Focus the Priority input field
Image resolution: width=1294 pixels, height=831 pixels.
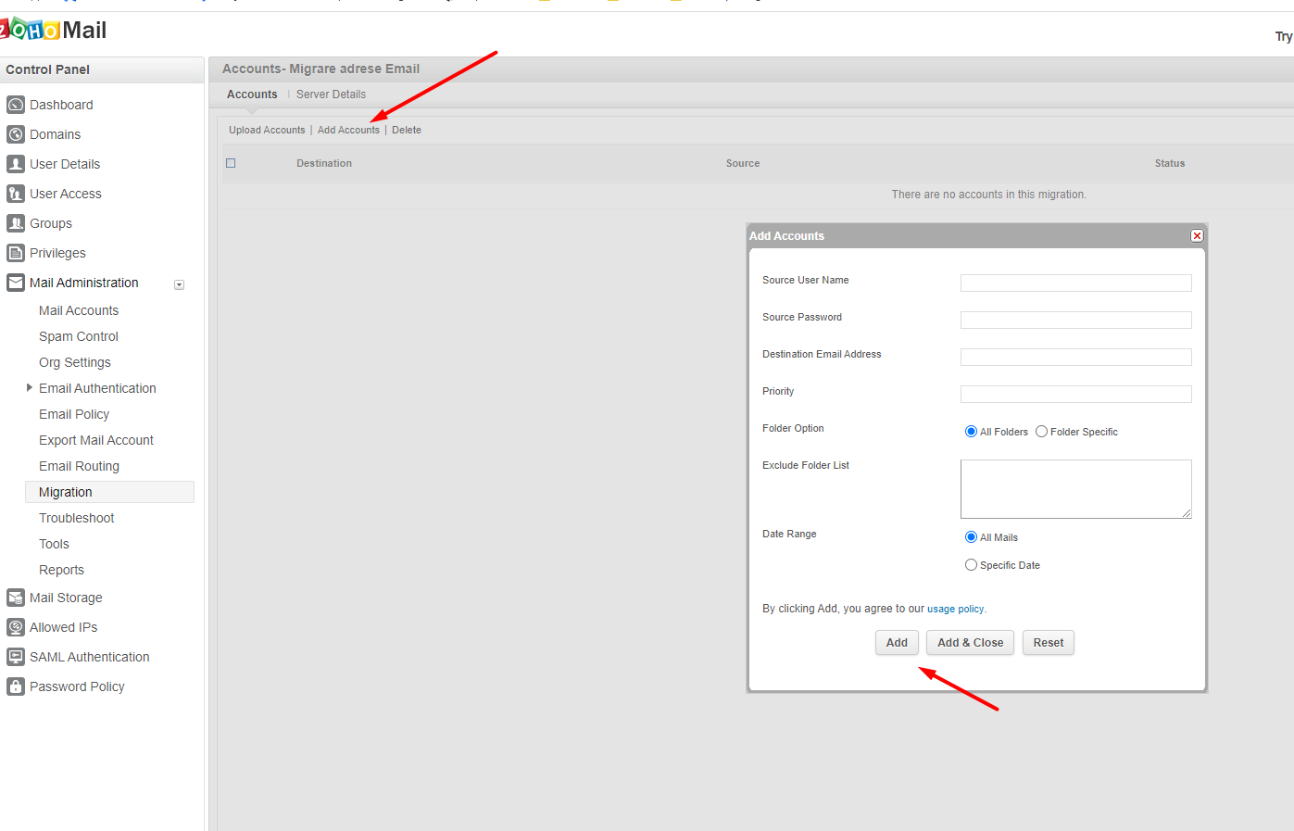coord(1075,395)
